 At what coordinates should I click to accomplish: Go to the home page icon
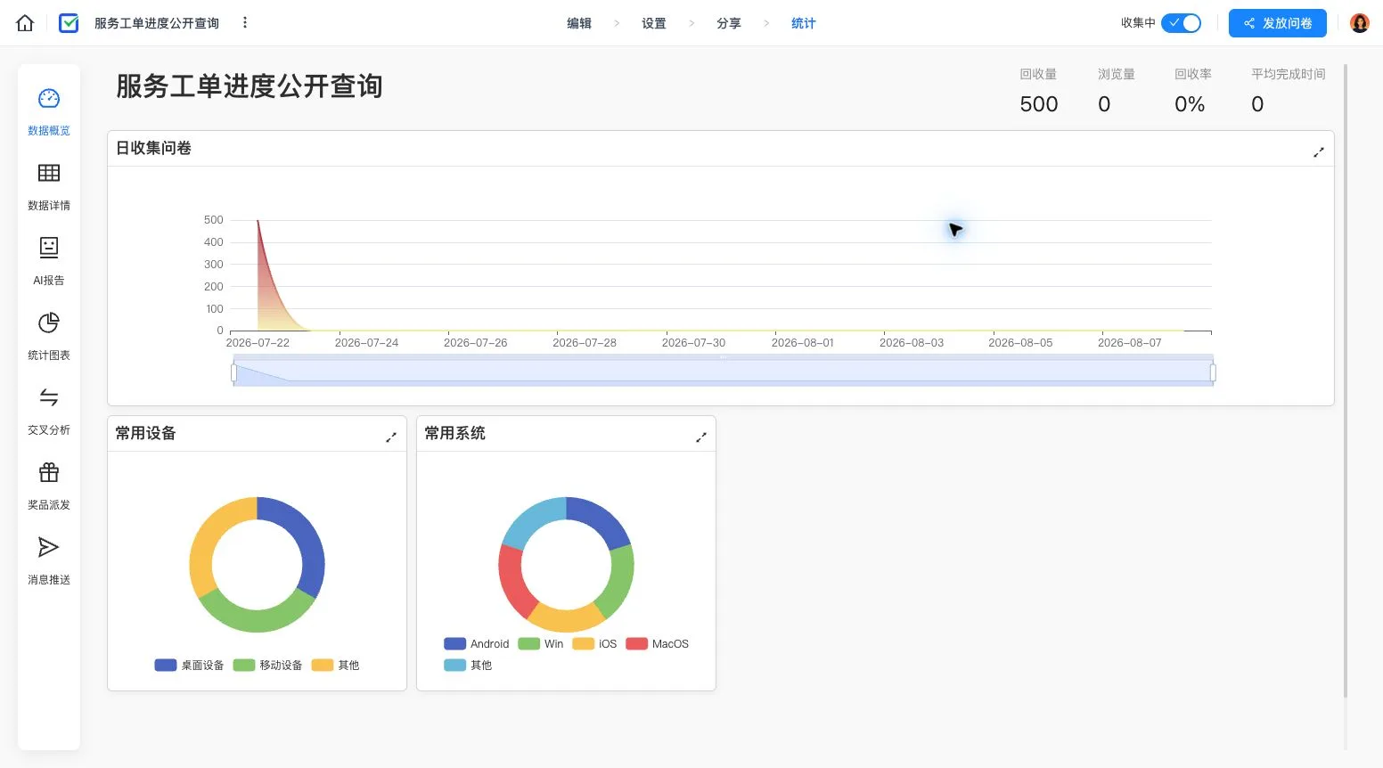(25, 23)
